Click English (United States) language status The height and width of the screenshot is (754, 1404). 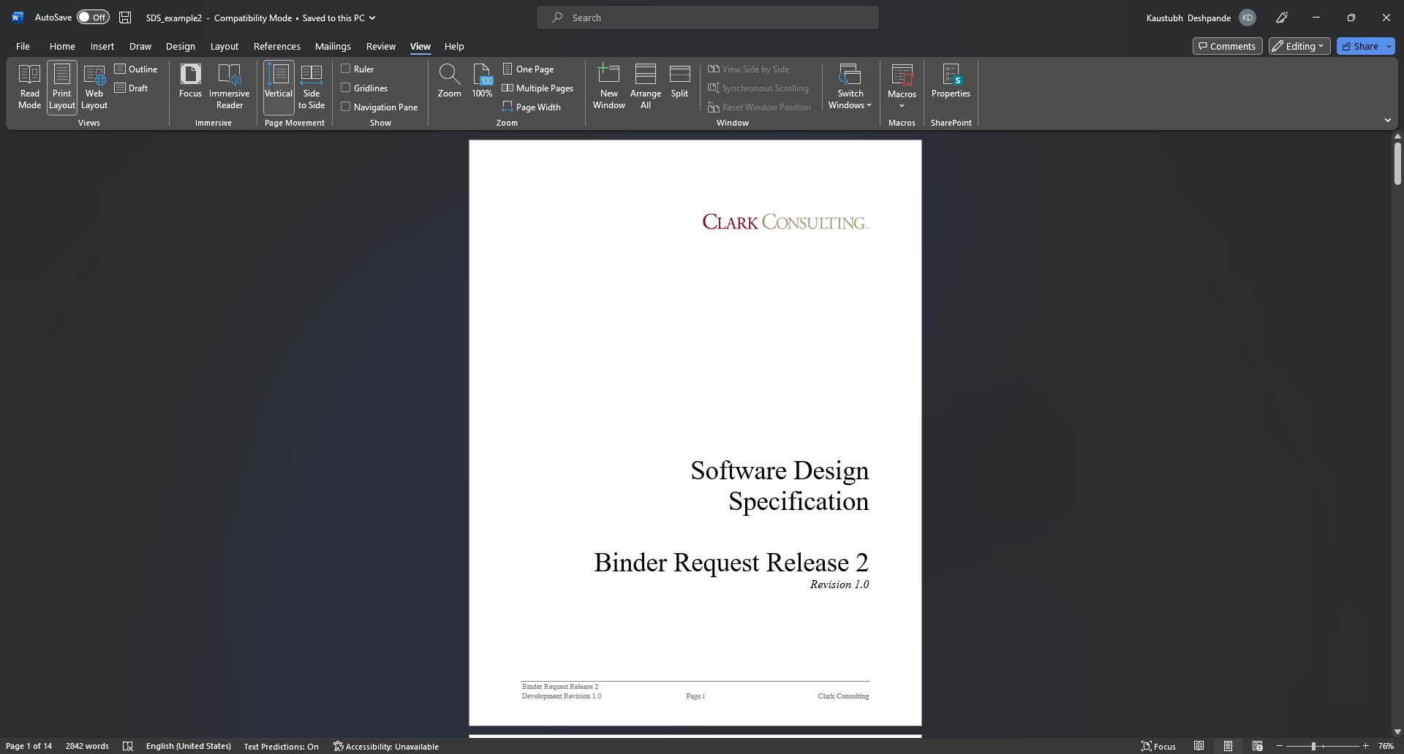188,746
